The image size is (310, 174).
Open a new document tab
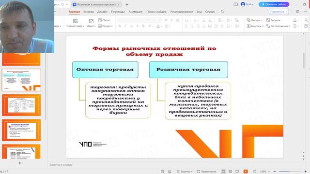pyautogui.click(x=127, y=4)
